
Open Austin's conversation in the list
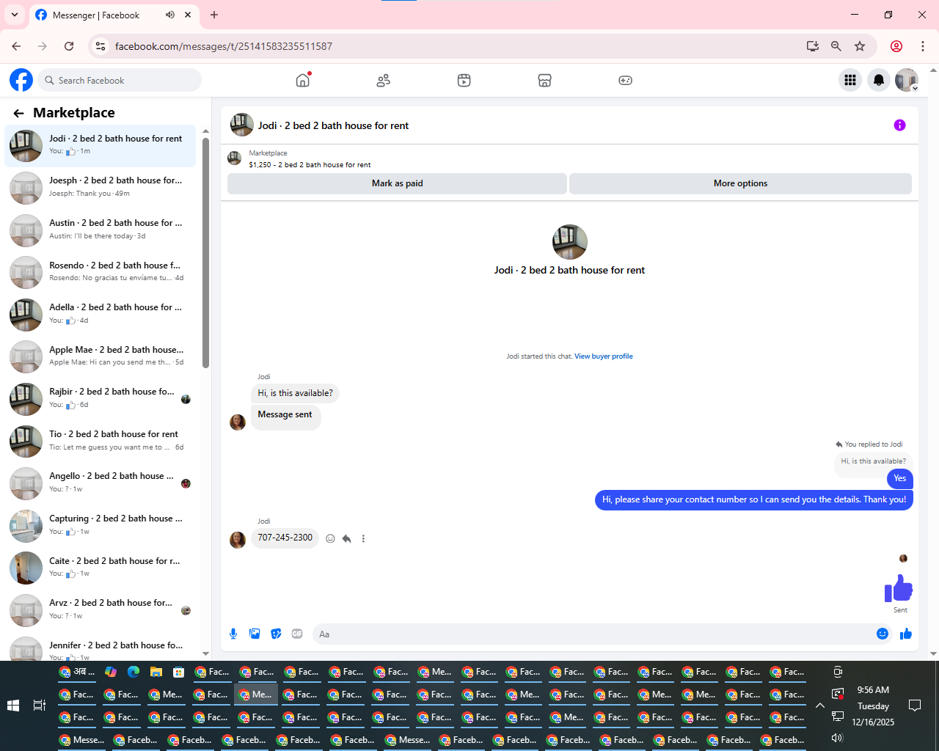101,230
